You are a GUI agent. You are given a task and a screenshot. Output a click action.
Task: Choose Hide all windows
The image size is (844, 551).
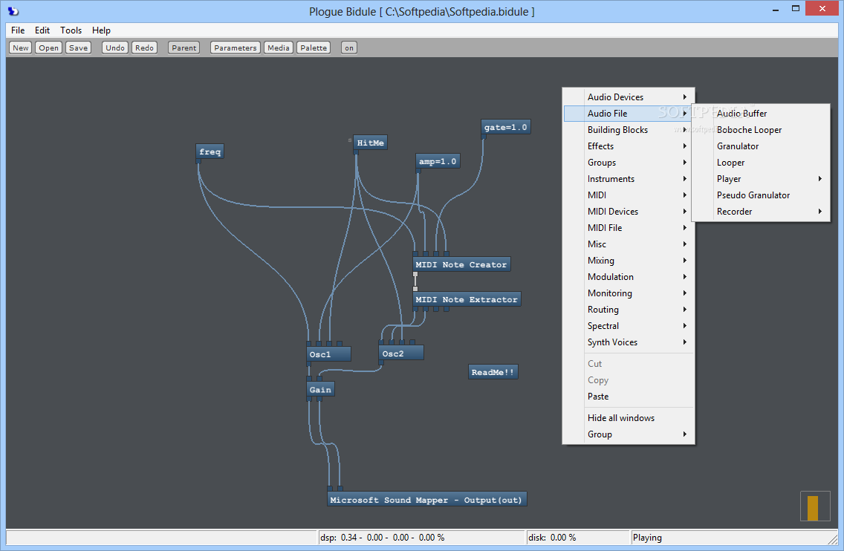pyautogui.click(x=629, y=418)
